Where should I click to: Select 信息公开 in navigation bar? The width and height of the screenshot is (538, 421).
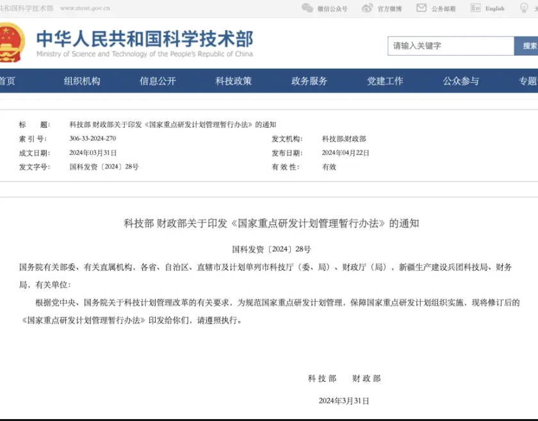pos(158,81)
